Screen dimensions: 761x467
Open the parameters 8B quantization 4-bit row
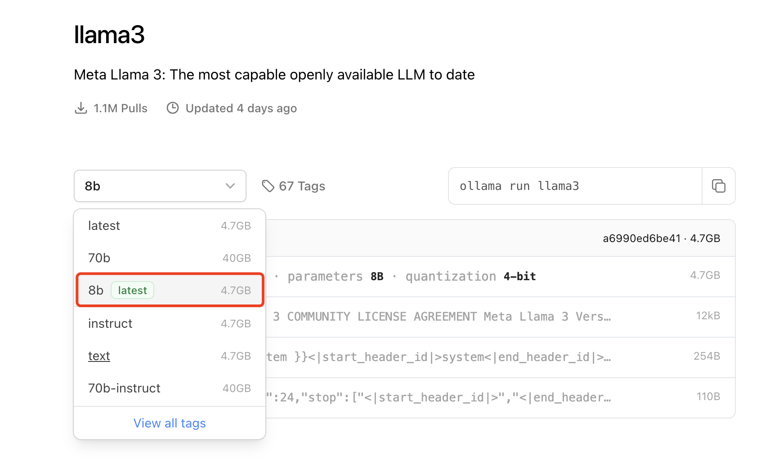point(501,277)
